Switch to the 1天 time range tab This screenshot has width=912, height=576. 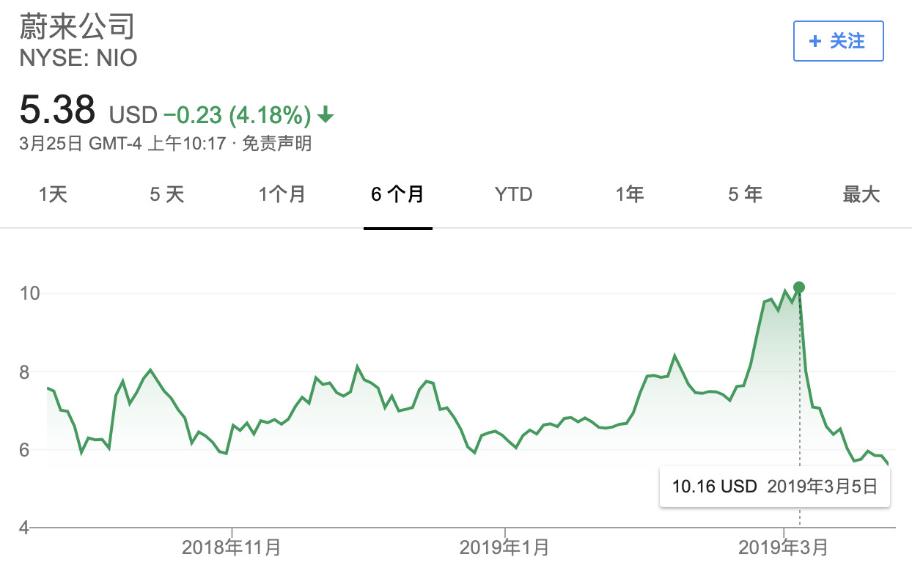(53, 194)
